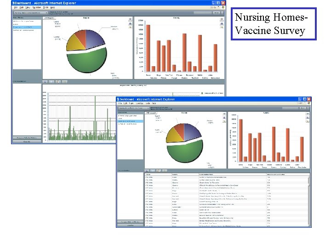Click blue slice of front window pie
This screenshot has width=331, height=248.
coord(191,132)
